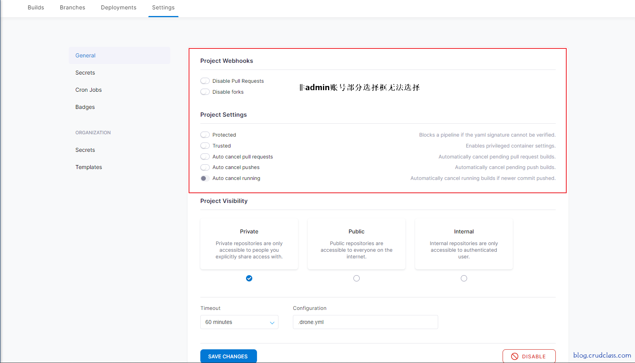
Task: Toggle the Disable Pull Requests switch
Action: tap(205, 81)
